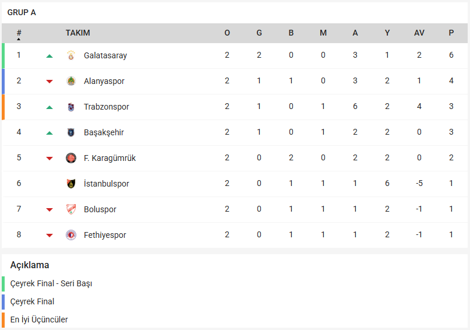Open the Trabzonspor team name link

[x=107, y=107]
